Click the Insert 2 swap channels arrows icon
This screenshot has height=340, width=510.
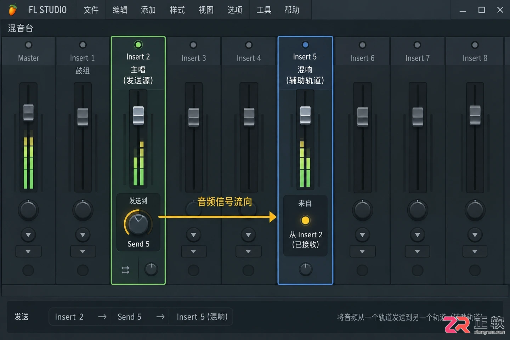pos(125,270)
